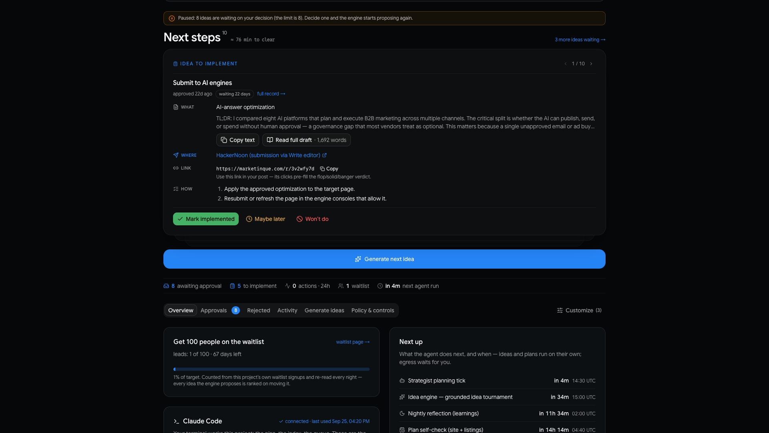Click Generate next idea button
This screenshot has width=769, height=433.
384,259
